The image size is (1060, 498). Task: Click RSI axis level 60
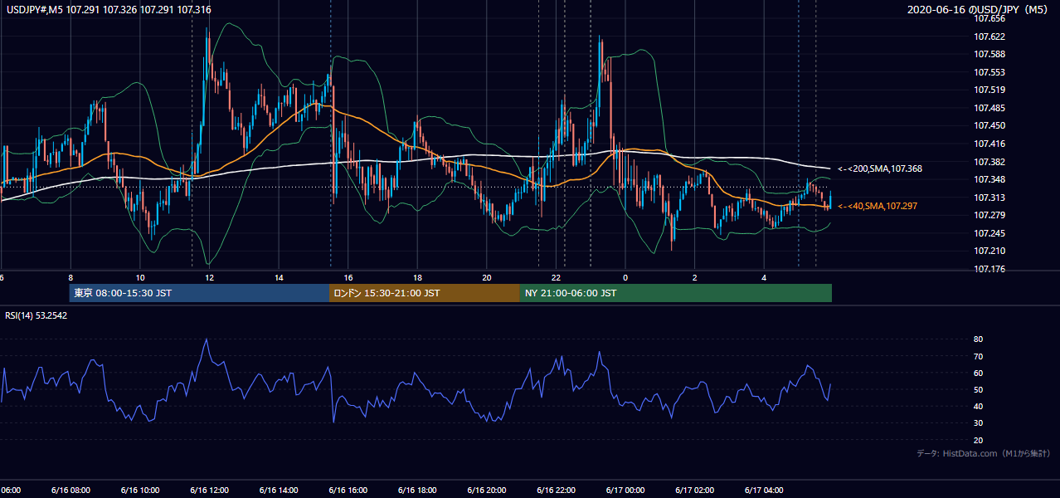pyautogui.click(x=978, y=373)
